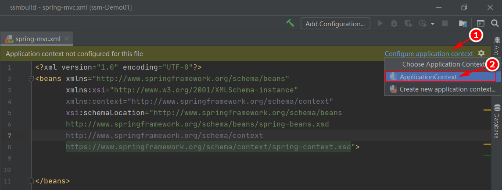Viewport: 502px width, 190px height.
Task: Collapse closing beans tag fold marker
Action: tap(32, 181)
